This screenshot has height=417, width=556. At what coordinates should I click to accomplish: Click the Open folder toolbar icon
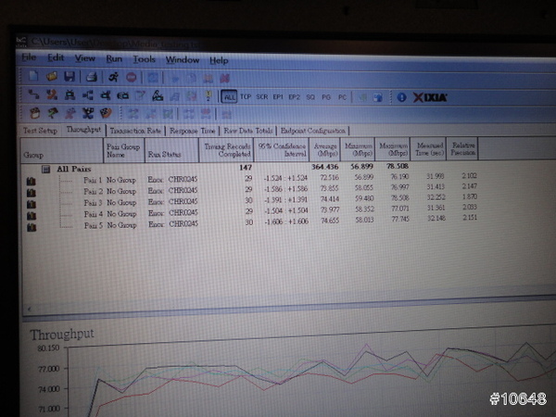pyautogui.click(x=53, y=76)
